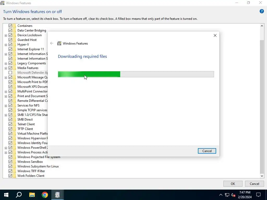Click Windows Features icon in dialog header
The height and width of the screenshot is (200, 267).
point(59,43)
